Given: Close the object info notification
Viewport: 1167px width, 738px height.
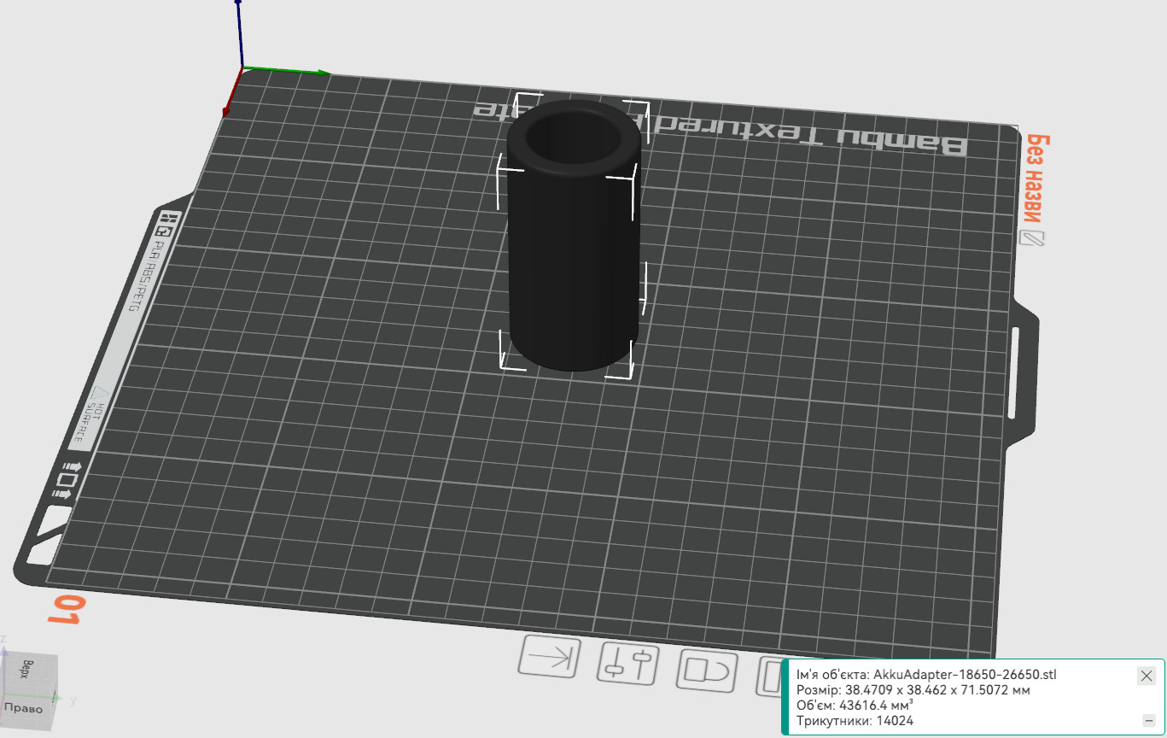Looking at the screenshot, I should (x=1147, y=676).
